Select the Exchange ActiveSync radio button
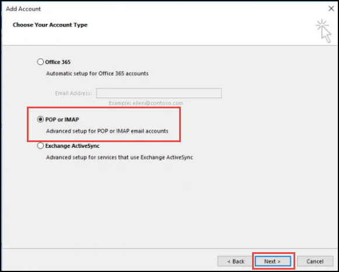Image resolution: width=339 pixels, height=272 pixels. pyautogui.click(x=40, y=146)
